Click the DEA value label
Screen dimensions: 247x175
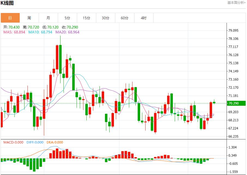coord(55,142)
